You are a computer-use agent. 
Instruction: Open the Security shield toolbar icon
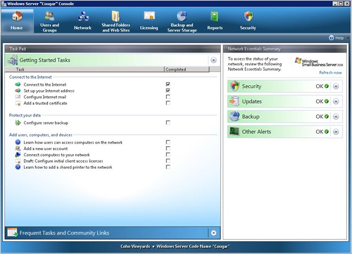(249, 16)
